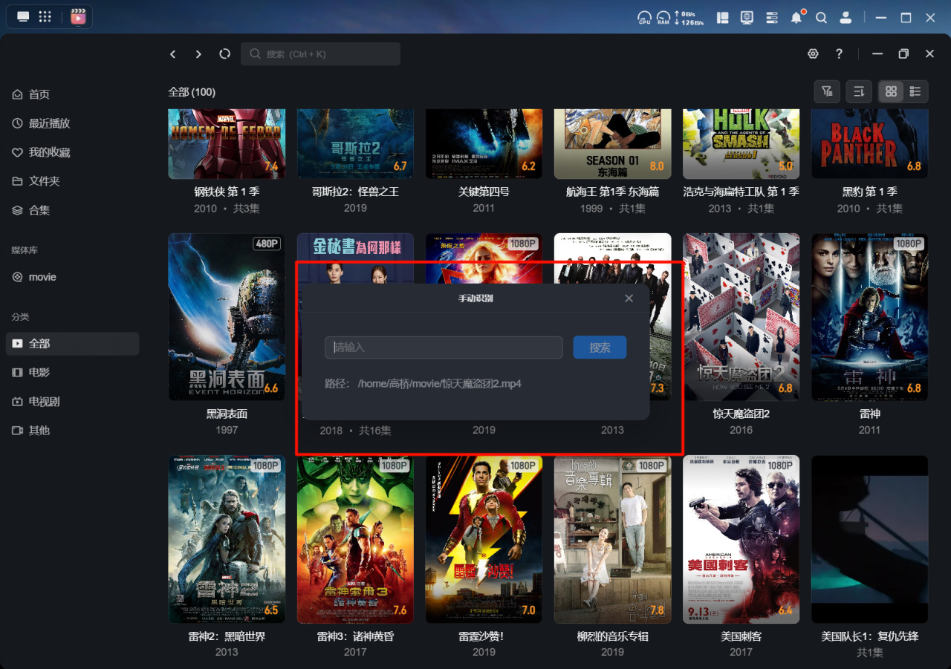Open 文件夹 in the sidebar
This screenshot has height=669, width=951.
[73, 181]
